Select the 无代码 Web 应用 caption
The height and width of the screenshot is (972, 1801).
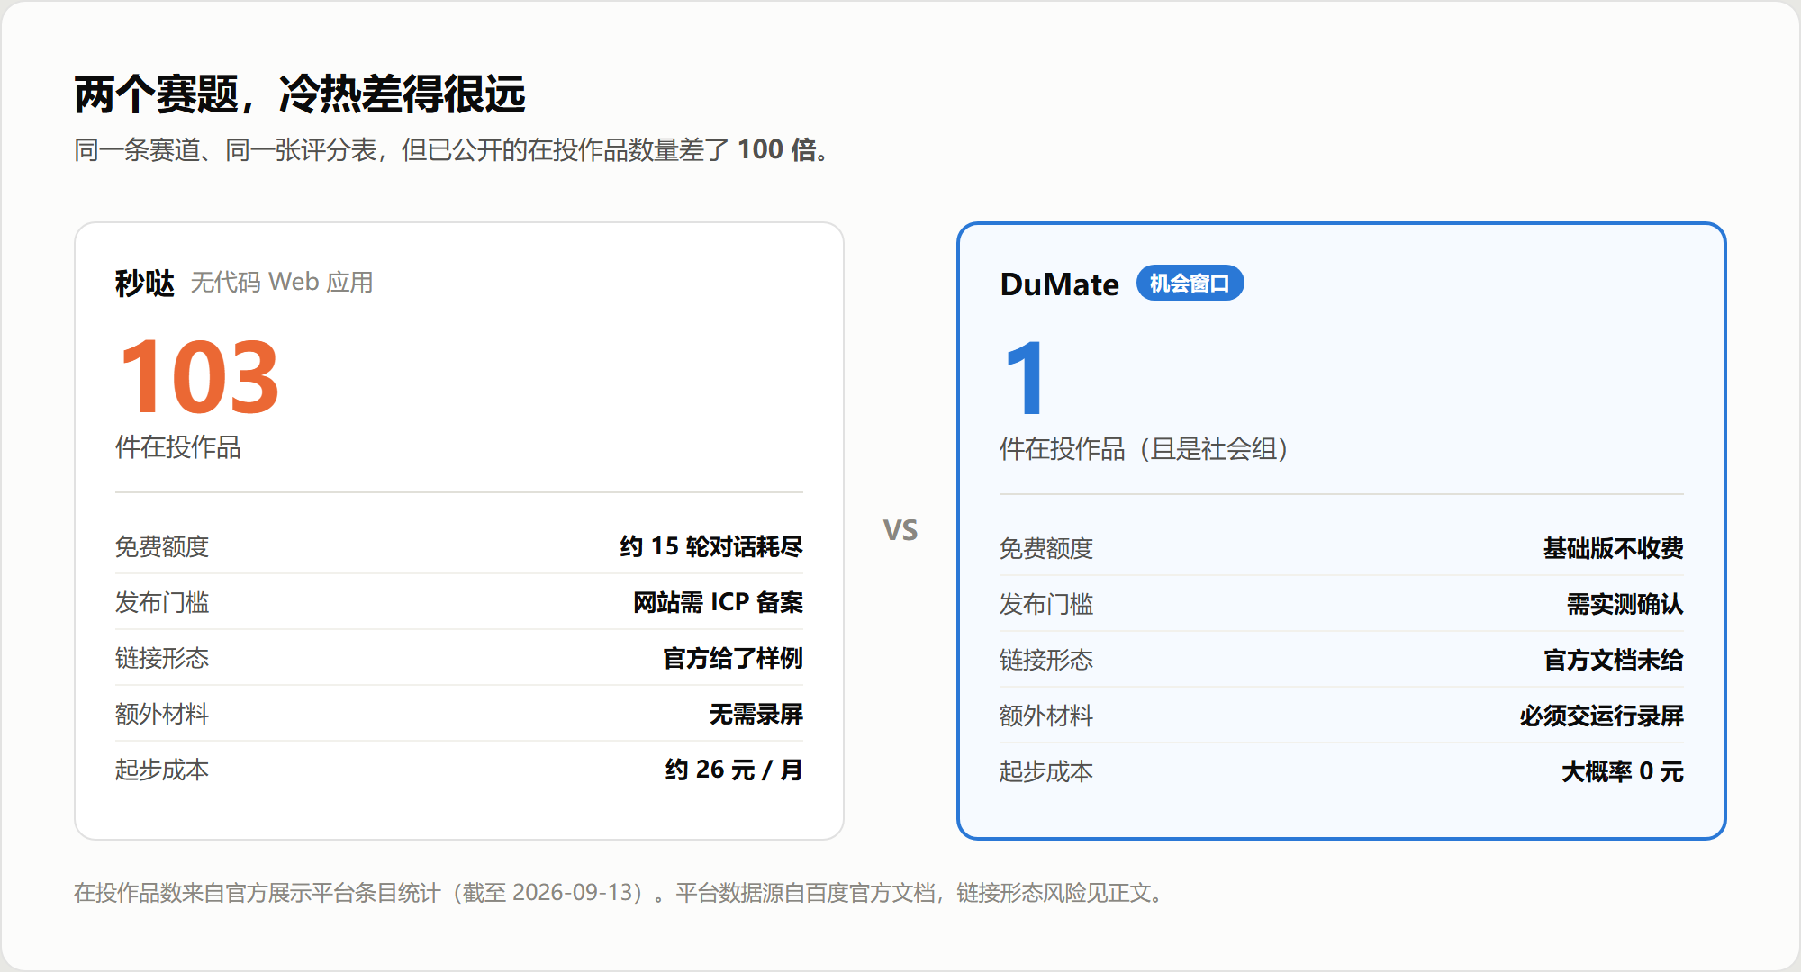coord(282,283)
